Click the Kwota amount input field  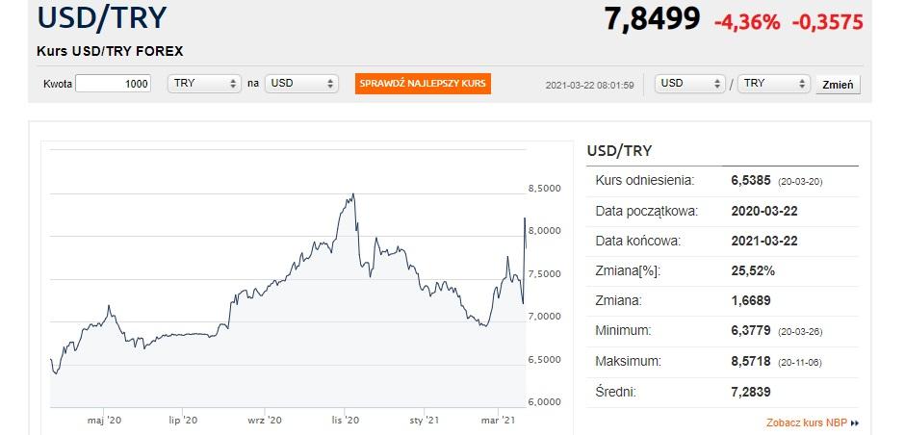[x=113, y=84]
